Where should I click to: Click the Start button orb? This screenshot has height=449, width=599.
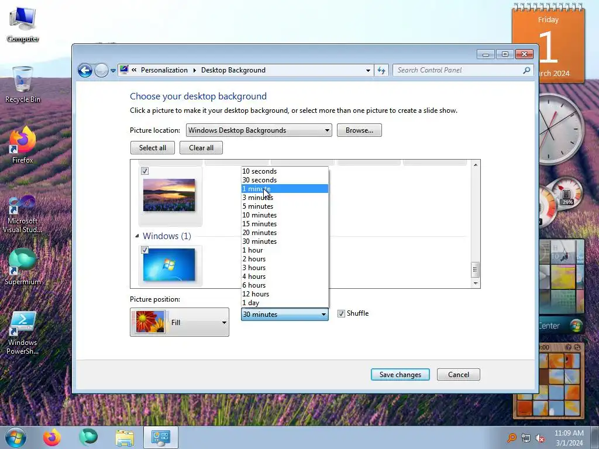pyautogui.click(x=16, y=437)
